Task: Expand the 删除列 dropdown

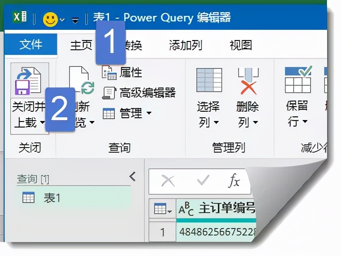Action: (x=256, y=122)
